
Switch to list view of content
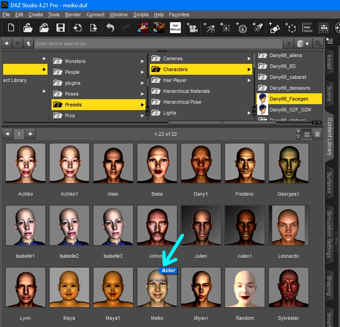coord(317,134)
